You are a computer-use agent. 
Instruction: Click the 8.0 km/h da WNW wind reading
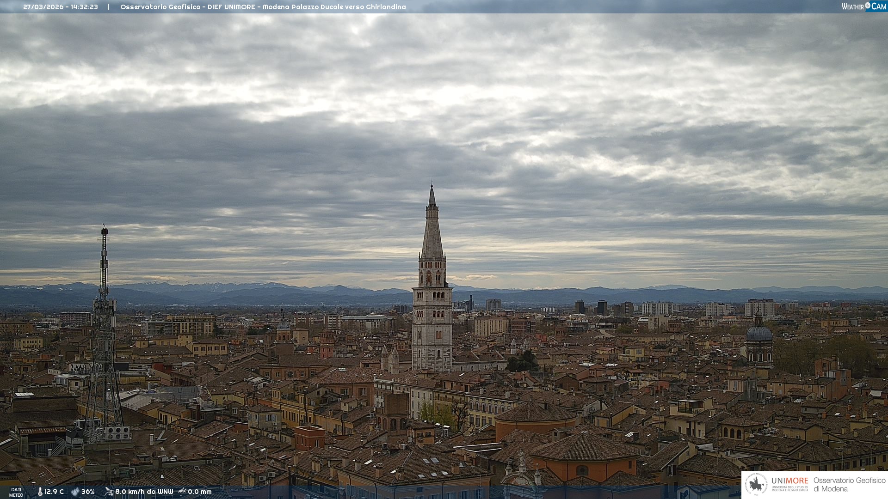[x=144, y=492]
